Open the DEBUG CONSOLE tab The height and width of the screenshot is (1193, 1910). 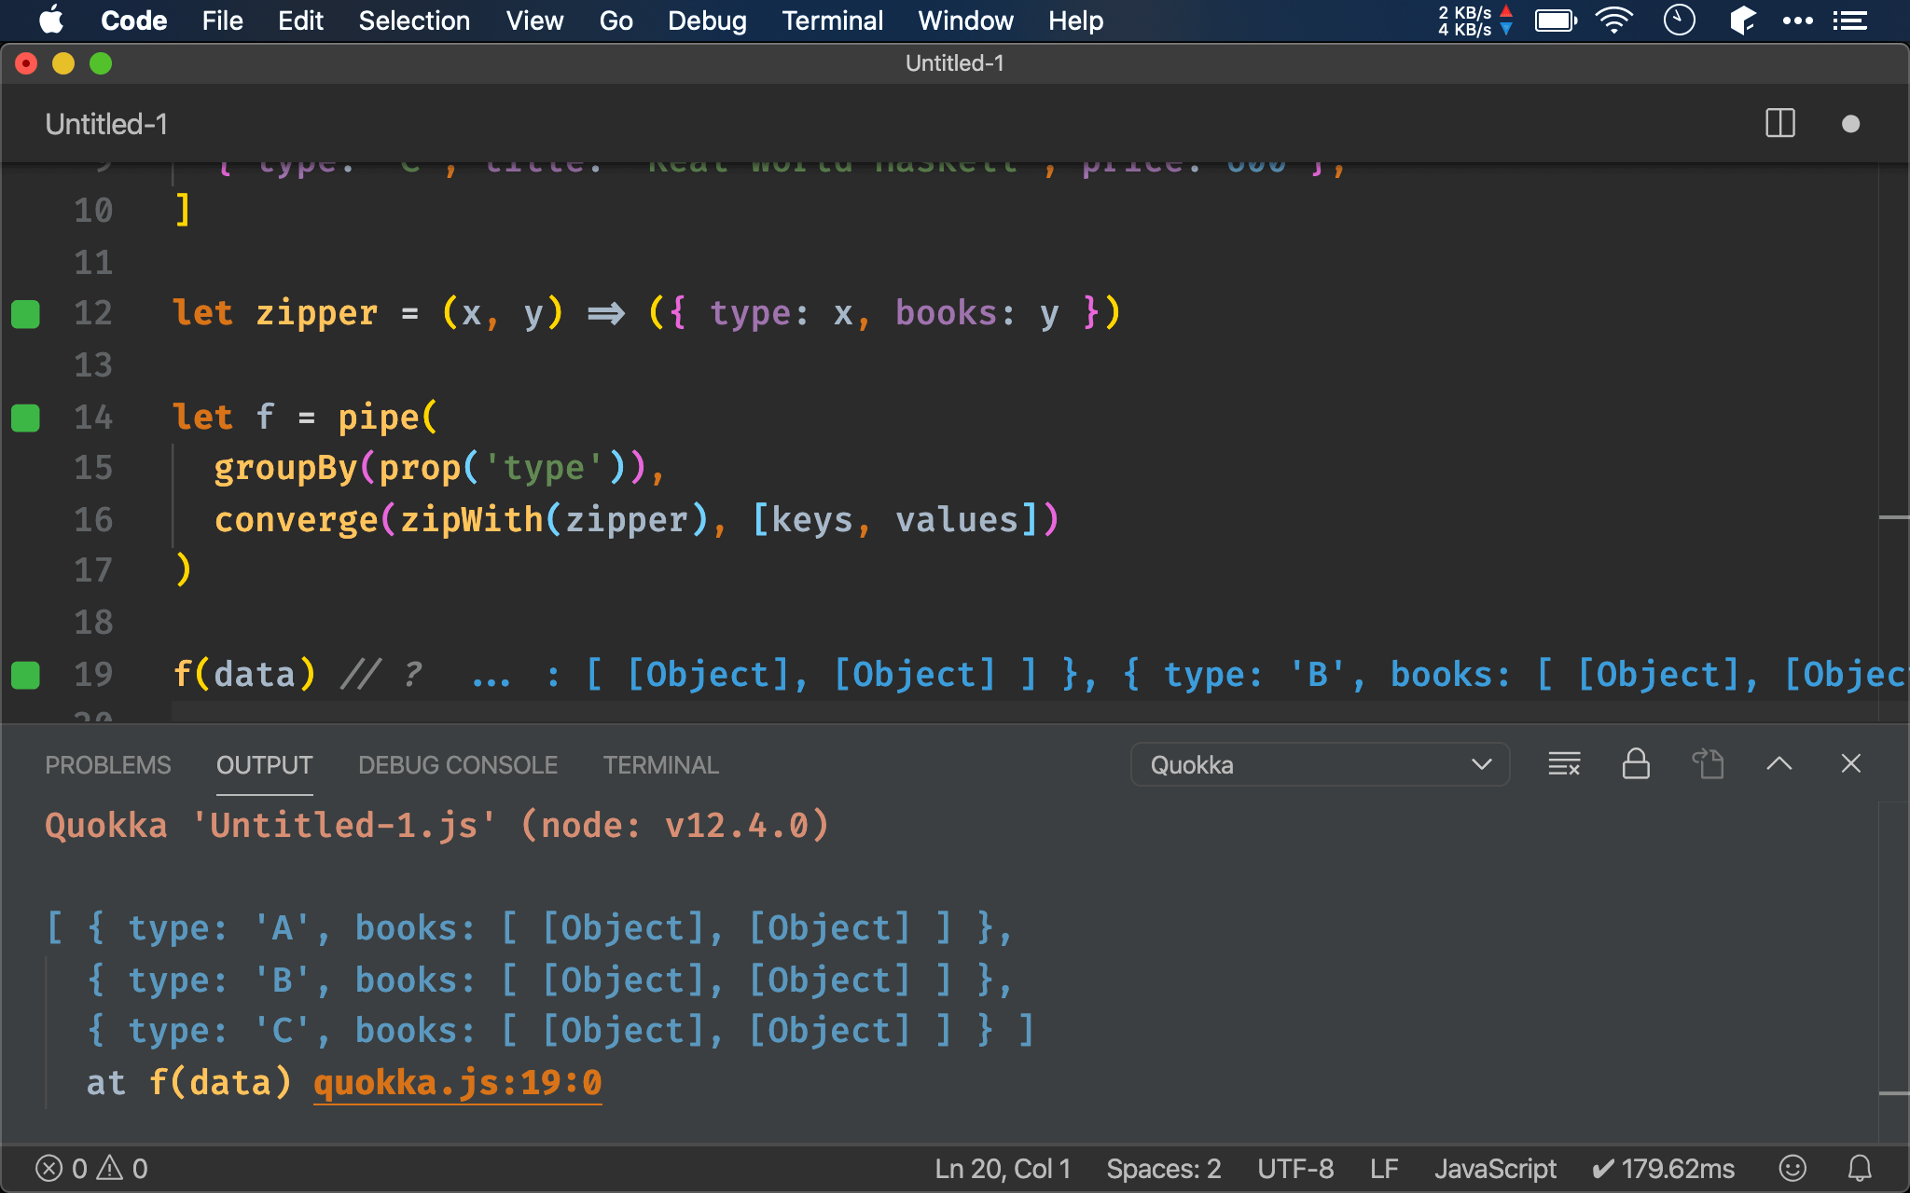click(x=458, y=765)
